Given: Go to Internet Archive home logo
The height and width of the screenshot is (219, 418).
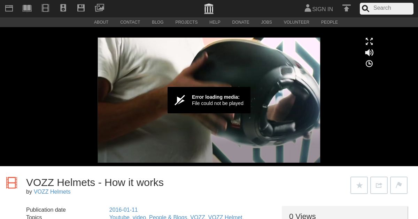Looking at the screenshot, I should [209, 9].
